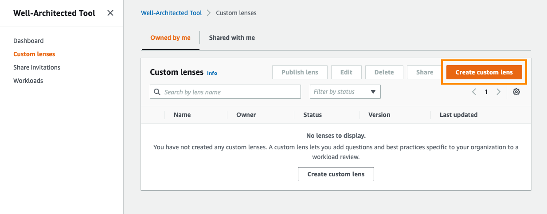Follow Well-Architected Tool breadcrumb link
Viewport: 547px width, 214px height.
point(171,13)
